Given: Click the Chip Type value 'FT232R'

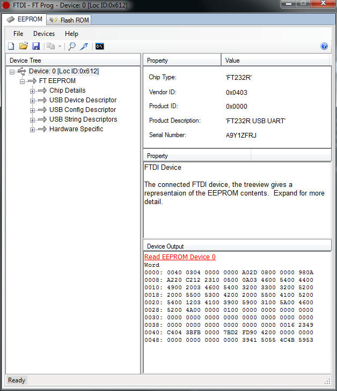Looking at the screenshot, I should pos(239,78).
